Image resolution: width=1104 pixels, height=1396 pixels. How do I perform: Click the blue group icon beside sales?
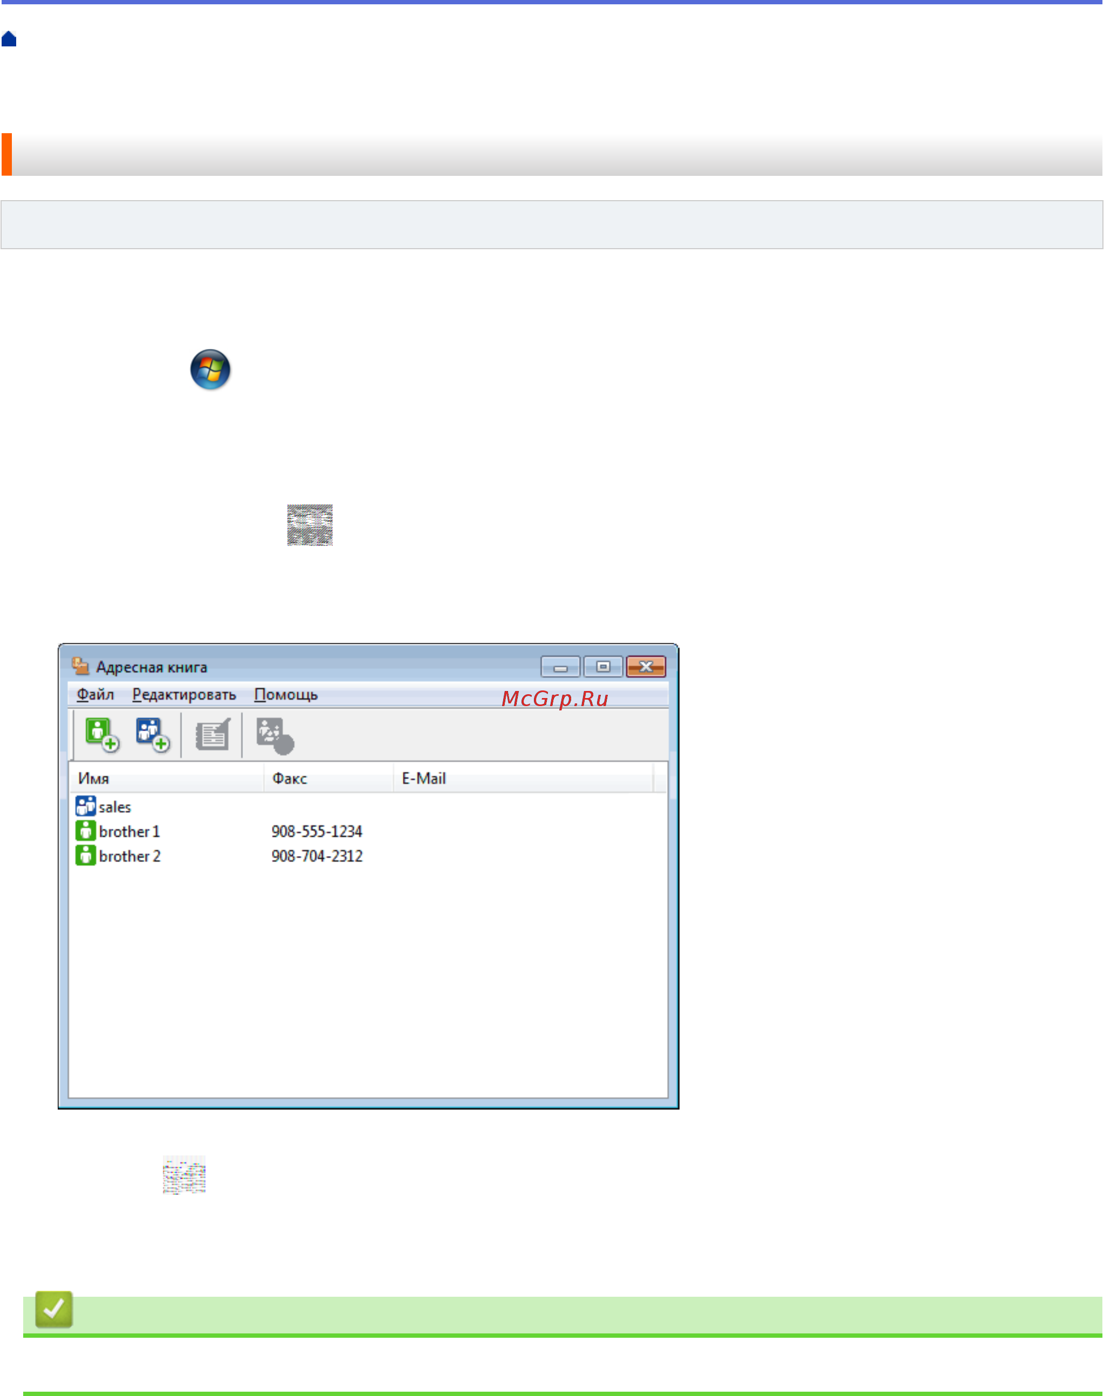85,806
